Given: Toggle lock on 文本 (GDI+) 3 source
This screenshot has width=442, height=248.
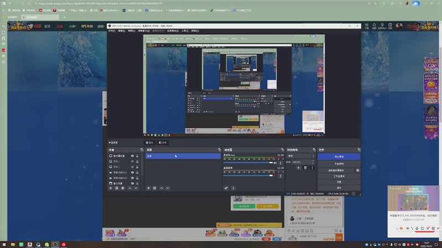Looking at the screenshot, I should (x=137, y=178).
